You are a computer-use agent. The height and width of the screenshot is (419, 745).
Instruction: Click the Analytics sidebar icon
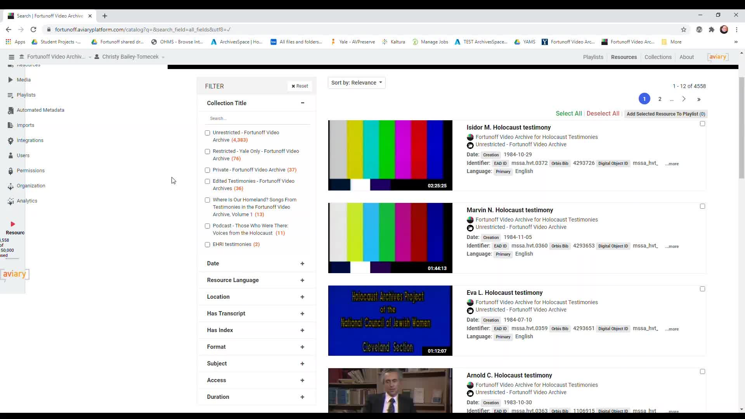tap(10, 201)
